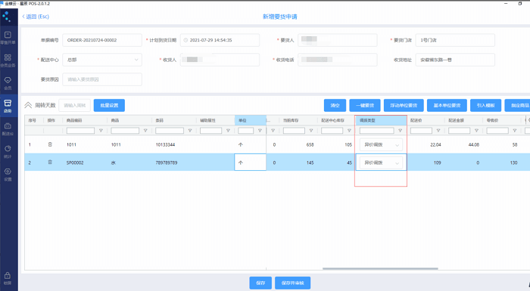530x291 pixels.
Task: Click the 保存并审核 button
Action: click(x=293, y=283)
